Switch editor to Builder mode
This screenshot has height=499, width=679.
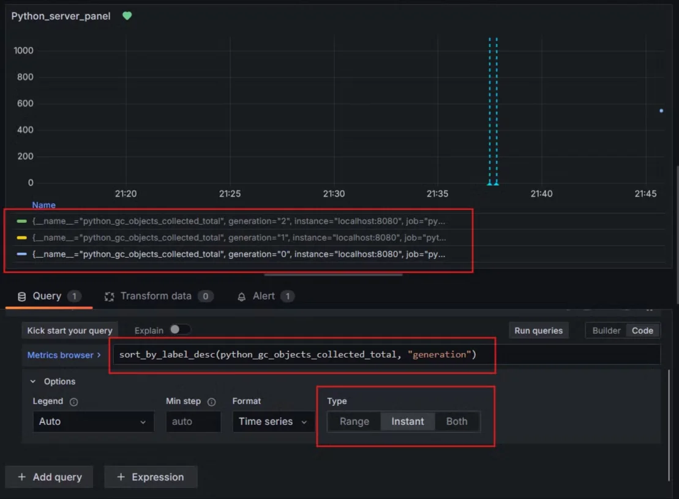(x=606, y=331)
